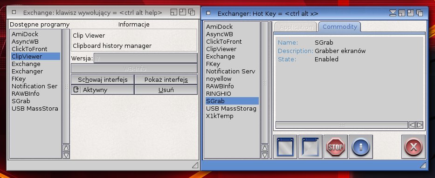Click the Usuń button

tap(166, 90)
